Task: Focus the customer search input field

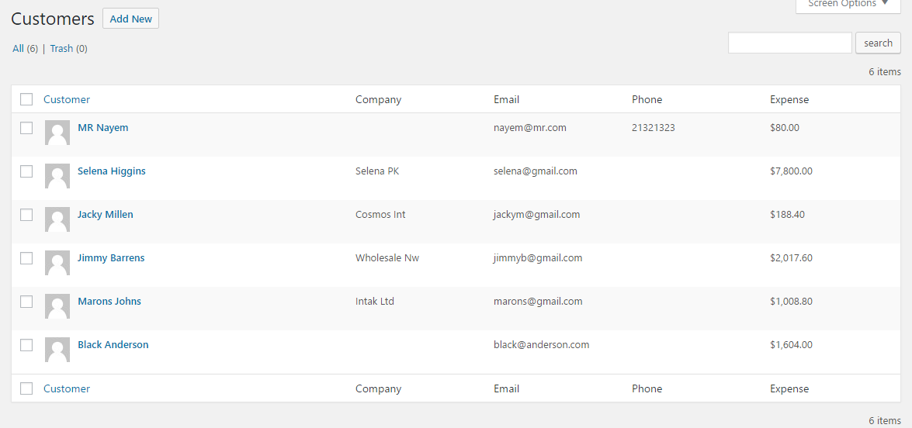Action: [x=789, y=43]
